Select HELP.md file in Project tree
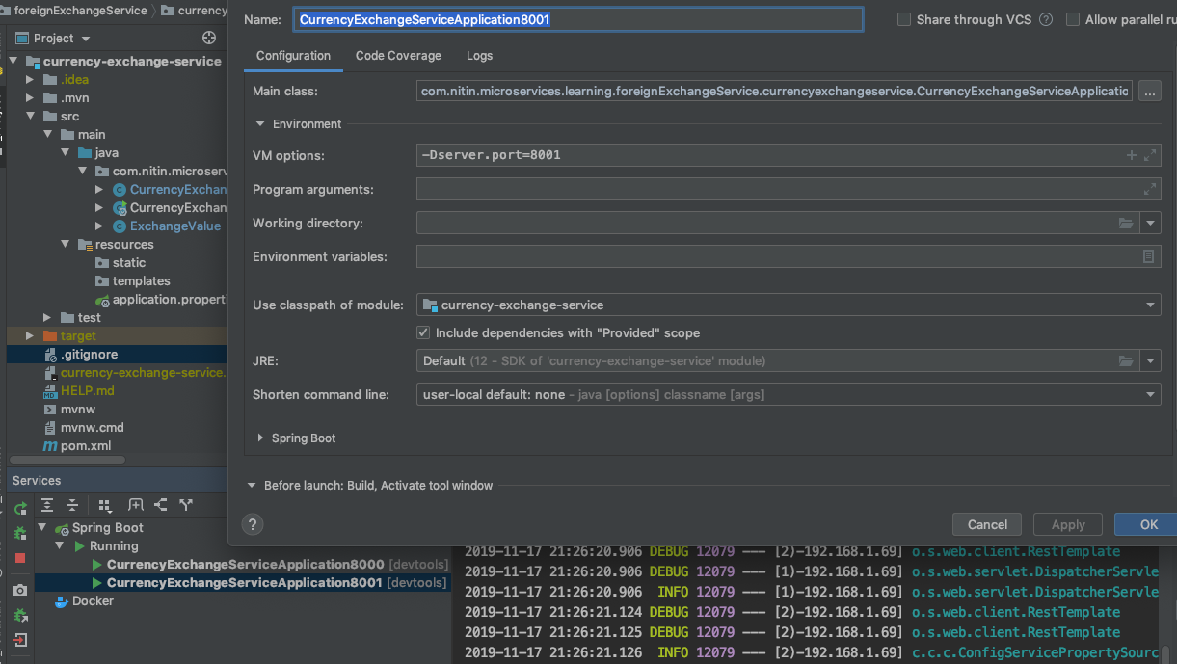Image resolution: width=1177 pixels, height=664 pixels. [x=87, y=391]
